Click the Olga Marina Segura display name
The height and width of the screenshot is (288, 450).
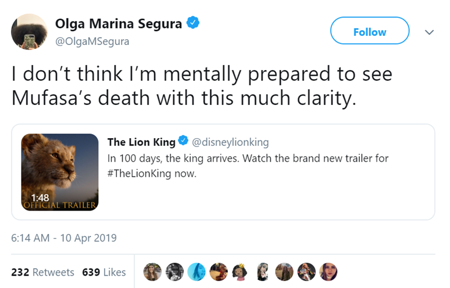pos(119,24)
